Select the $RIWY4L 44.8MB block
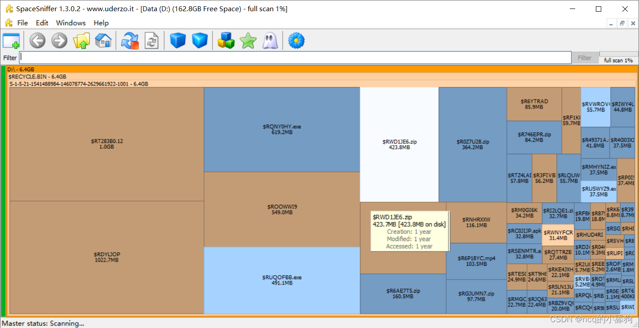The image size is (639, 328). [623, 107]
